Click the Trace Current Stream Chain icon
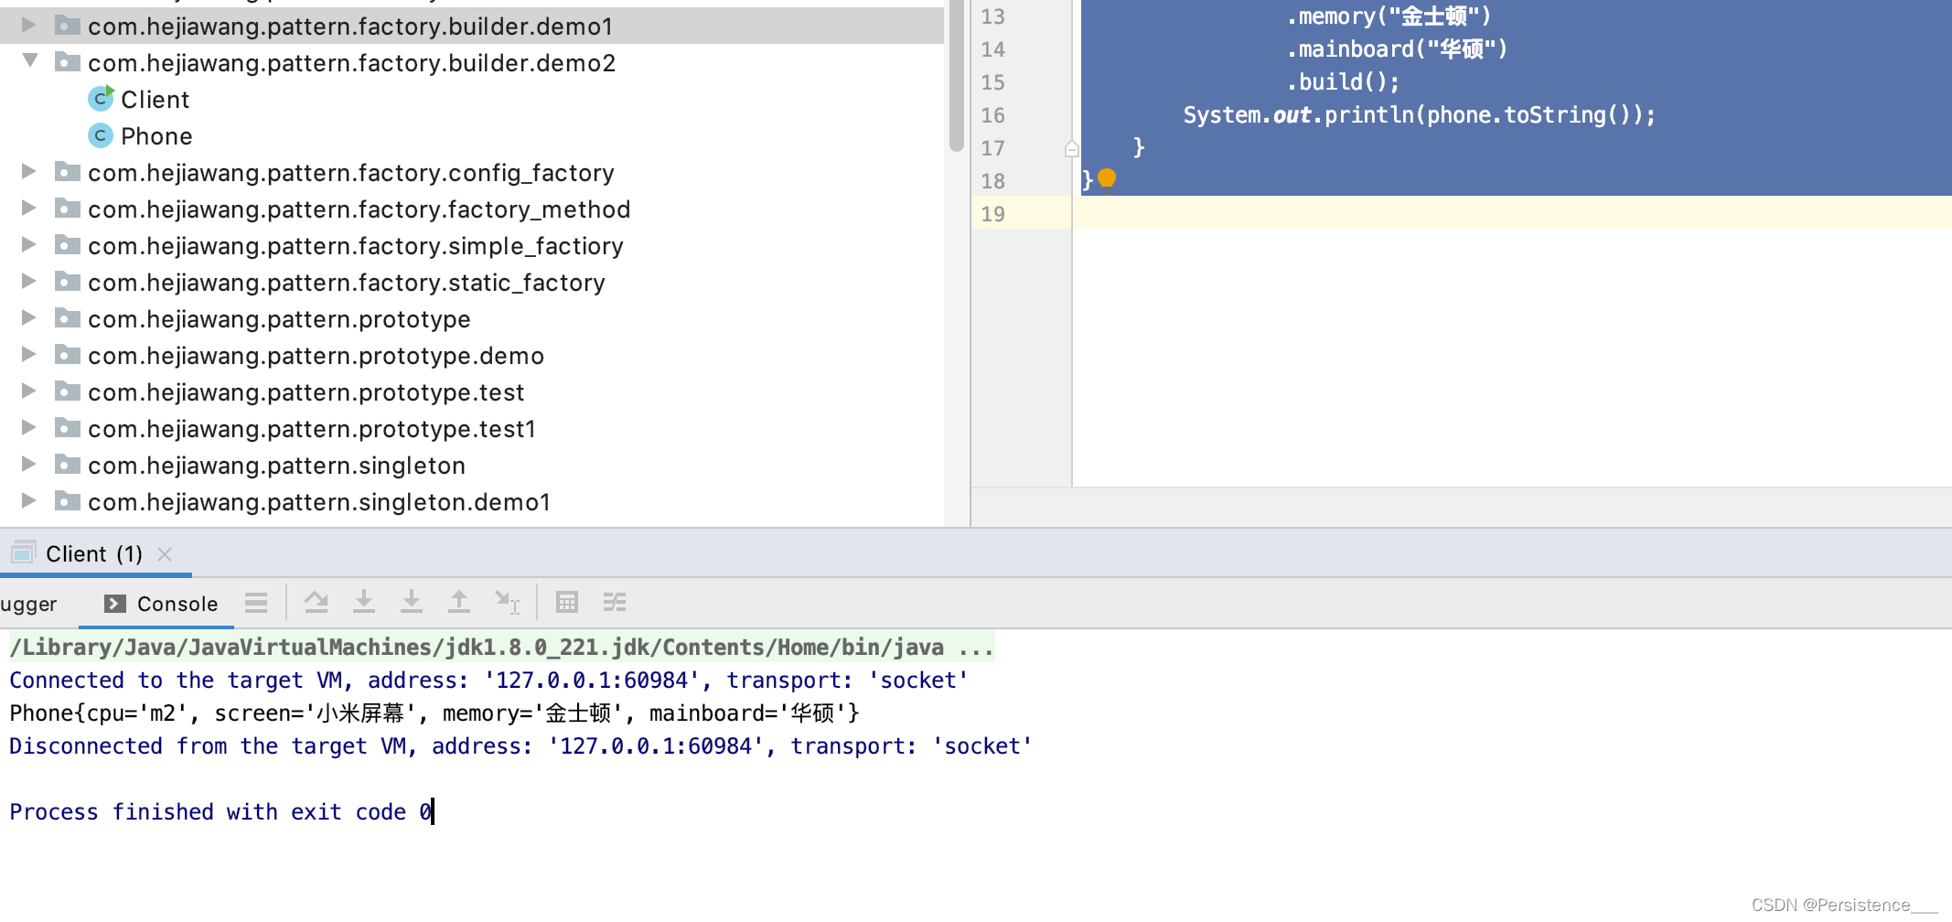This screenshot has height=922, width=1952. [615, 603]
